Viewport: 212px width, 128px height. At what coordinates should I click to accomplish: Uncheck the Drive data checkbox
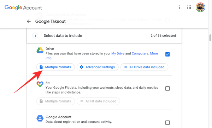[x=167, y=54]
